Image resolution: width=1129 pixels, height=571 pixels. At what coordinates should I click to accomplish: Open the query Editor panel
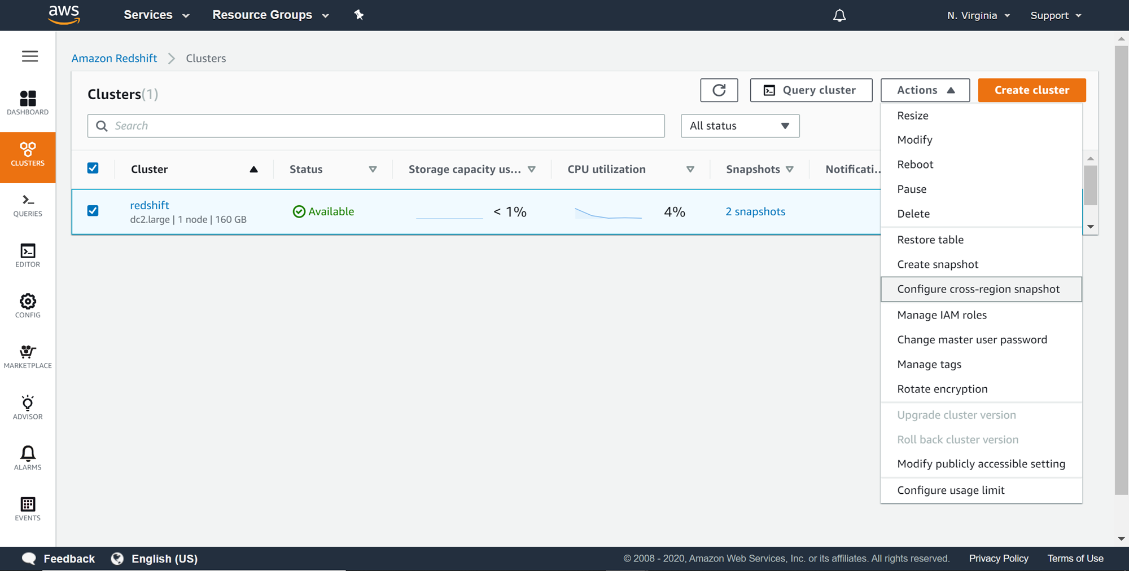[x=27, y=256]
